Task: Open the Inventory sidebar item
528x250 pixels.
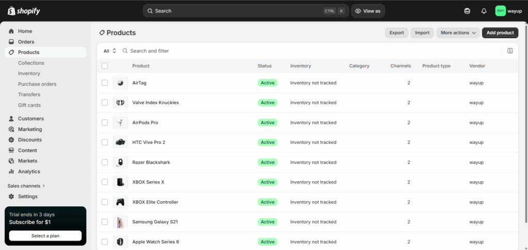Action: click(x=29, y=73)
